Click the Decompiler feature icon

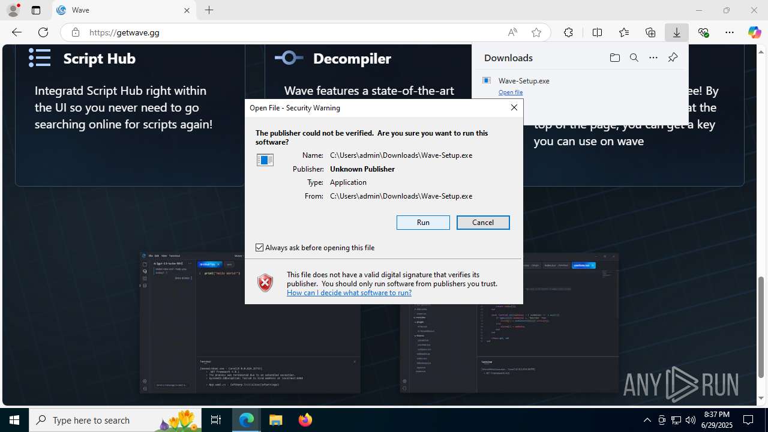pos(289,58)
